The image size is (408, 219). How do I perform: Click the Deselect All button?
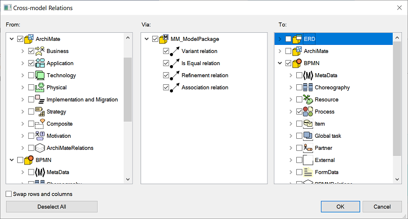[x=52, y=206]
